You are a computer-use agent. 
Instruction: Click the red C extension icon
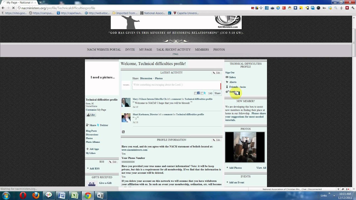point(284,8)
